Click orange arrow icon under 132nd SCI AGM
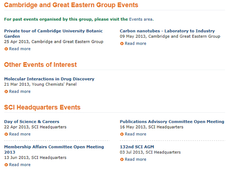The width and height of the screenshot is (230, 171). pyautogui.click(x=122, y=159)
